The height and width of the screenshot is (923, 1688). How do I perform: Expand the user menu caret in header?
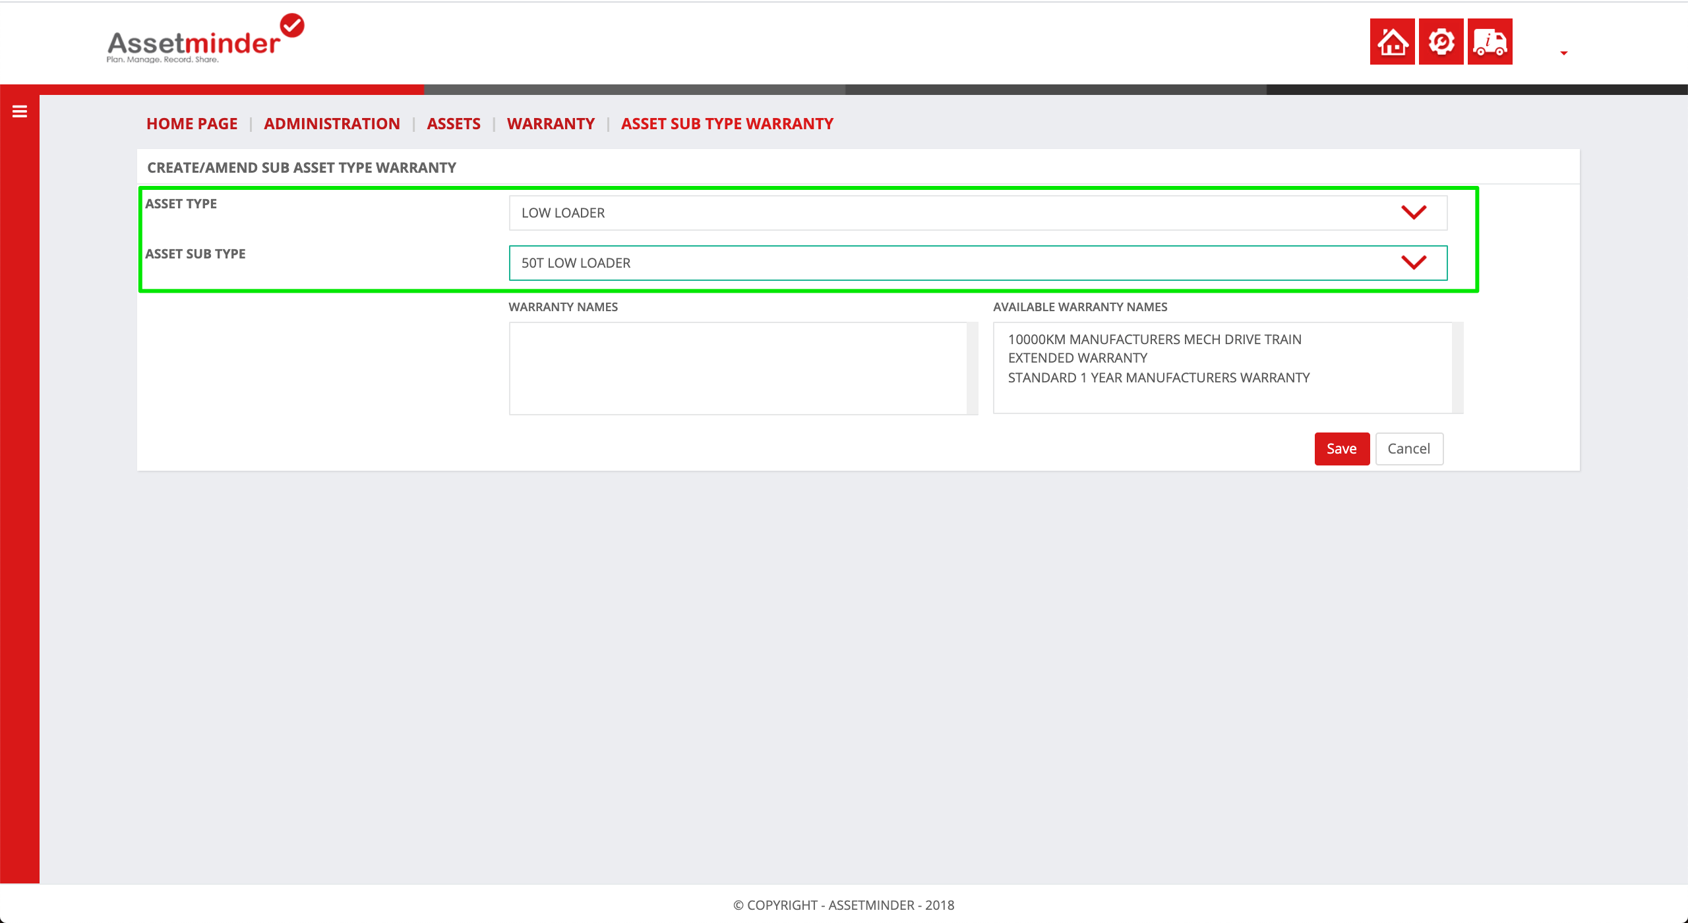[1563, 53]
